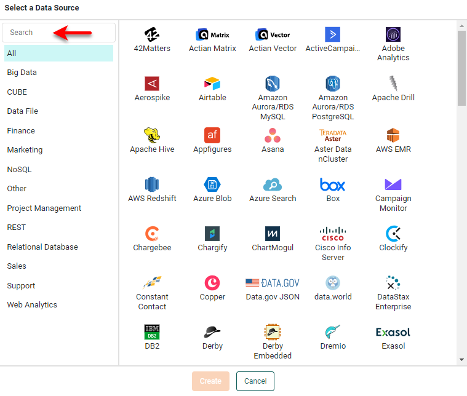467x396 pixels.
Task: Select the Cisco Info Server icon
Action: (333, 234)
